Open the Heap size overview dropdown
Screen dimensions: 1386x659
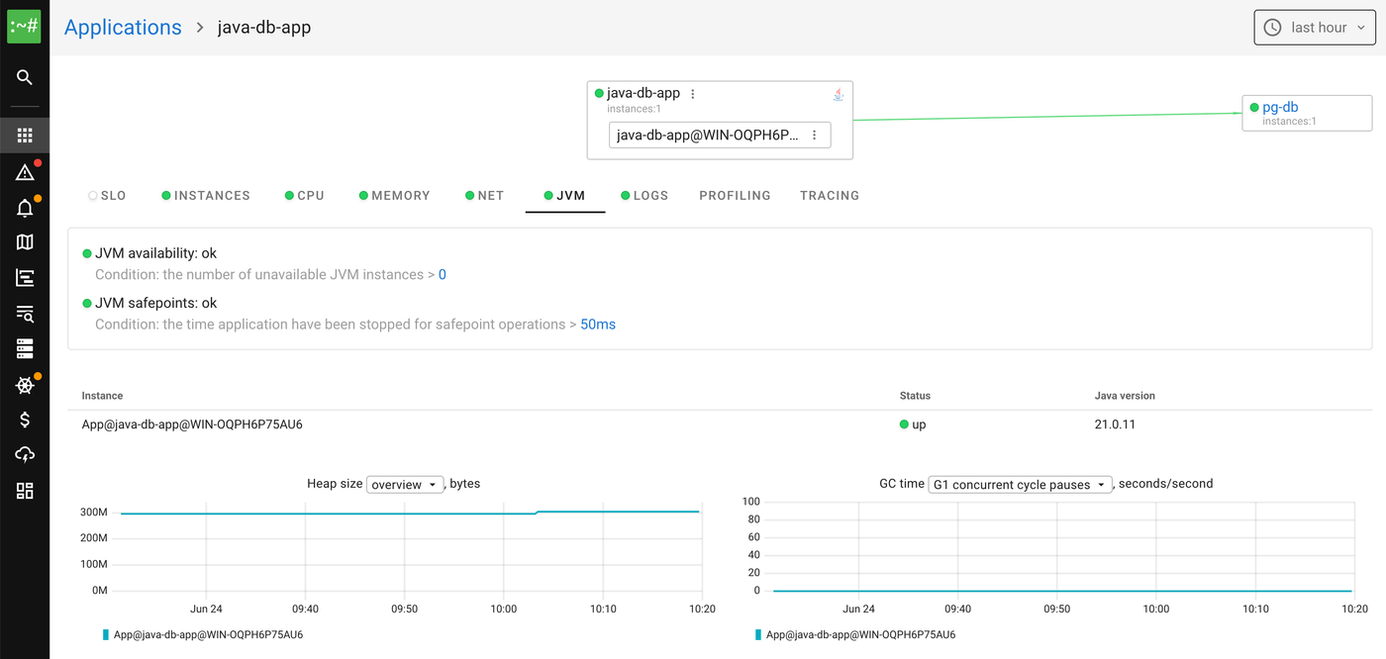pyautogui.click(x=405, y=484)
